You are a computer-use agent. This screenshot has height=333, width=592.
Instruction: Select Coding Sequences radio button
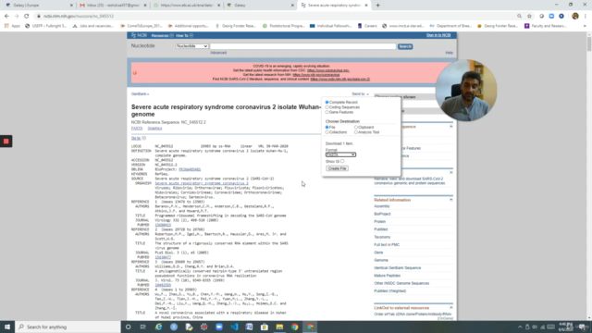point(327,107)
